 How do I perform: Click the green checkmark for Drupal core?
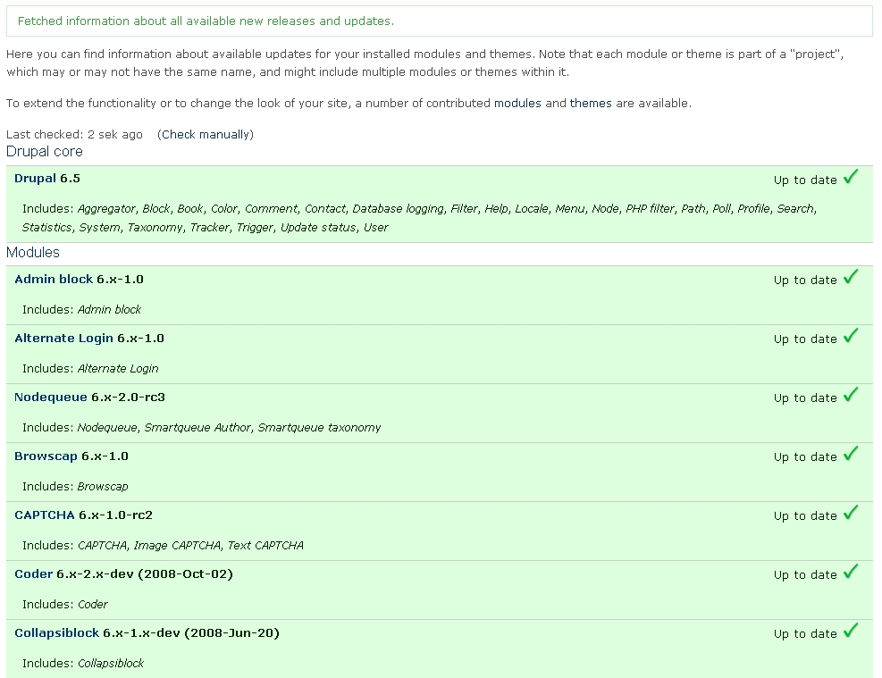pyautogui.click(x=851, y=177)
